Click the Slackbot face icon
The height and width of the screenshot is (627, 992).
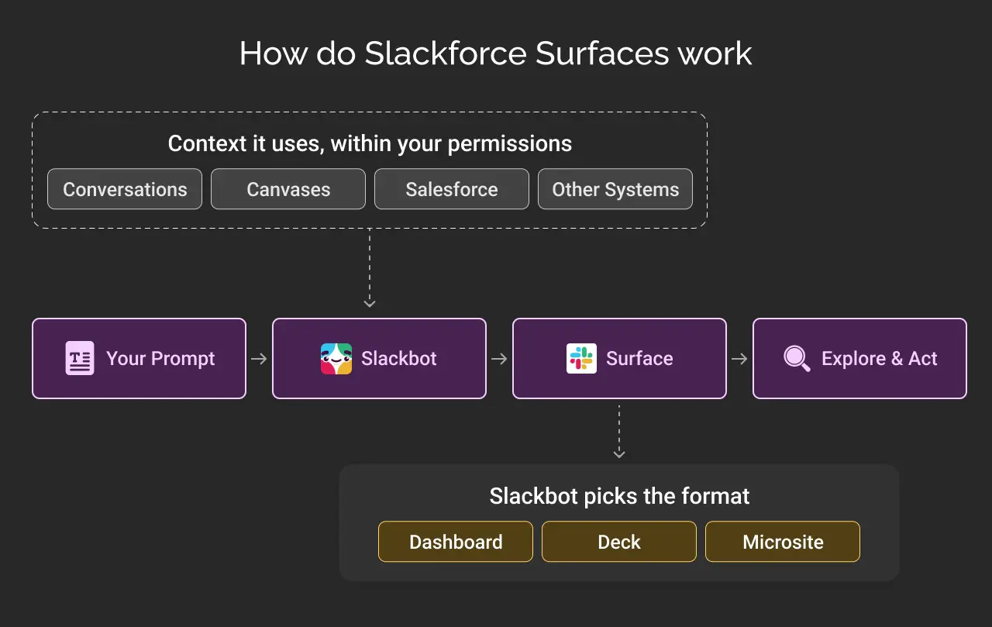click(x=336, y=359)
